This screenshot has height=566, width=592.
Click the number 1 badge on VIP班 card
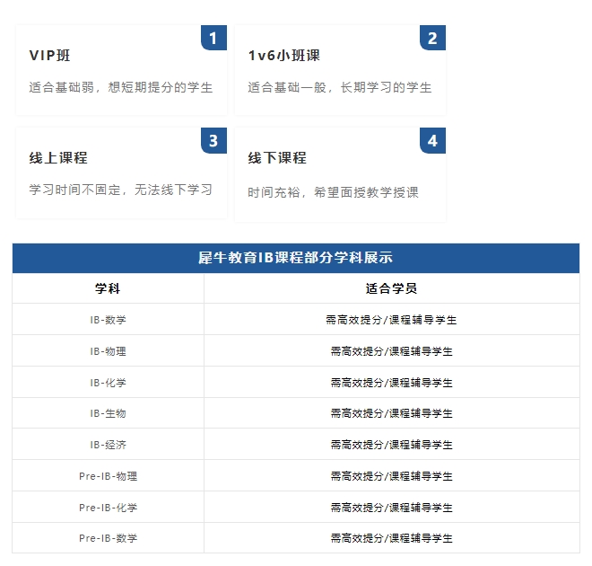[213, 38]
